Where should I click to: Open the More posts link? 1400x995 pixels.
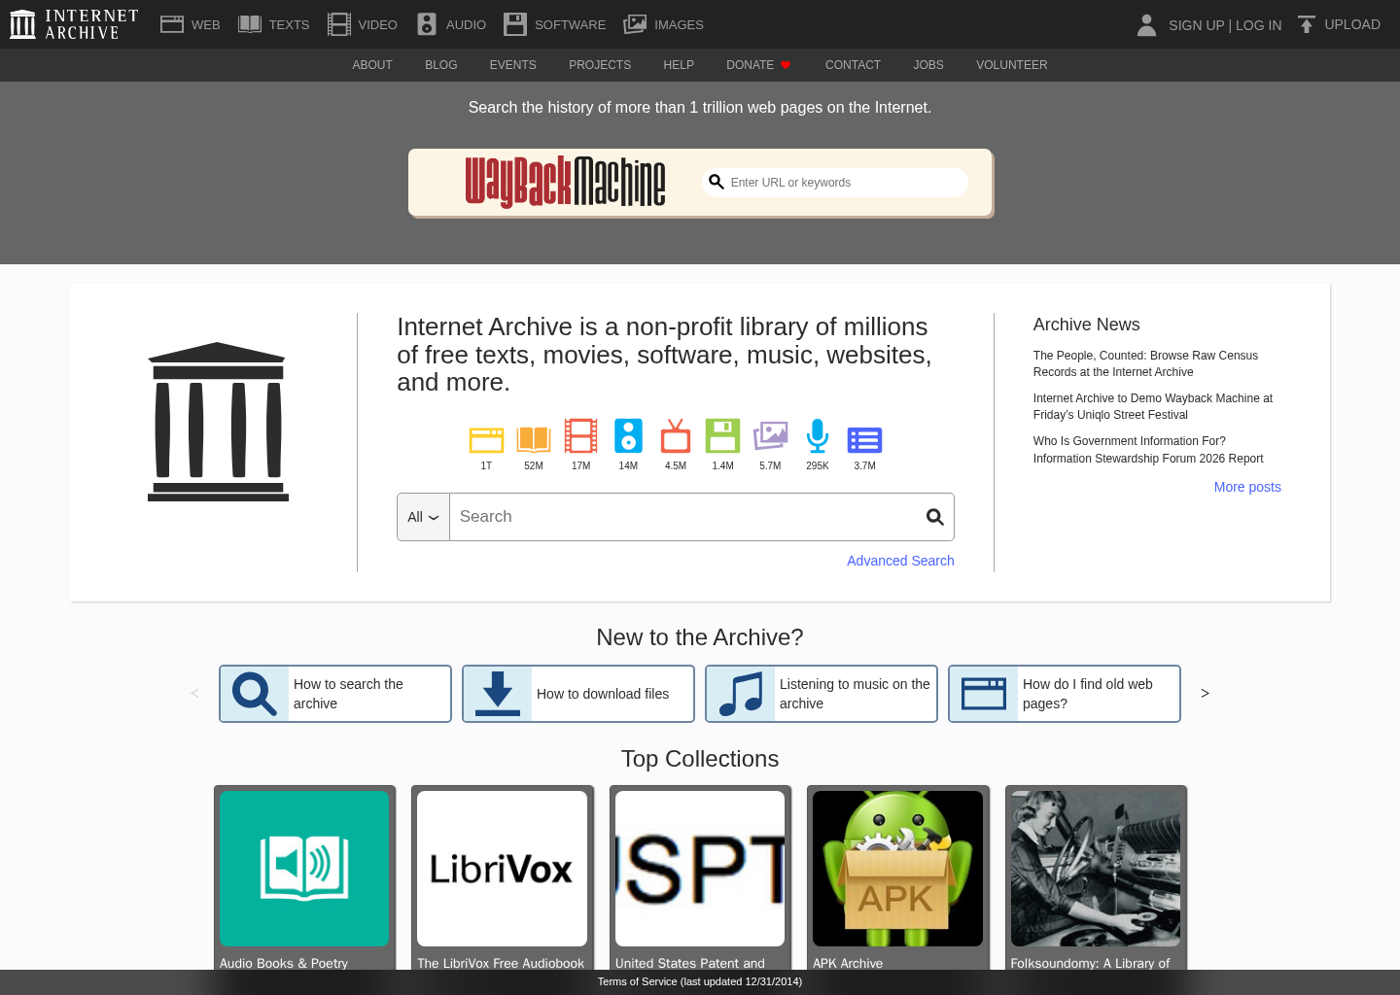(x=1247, y=487)
